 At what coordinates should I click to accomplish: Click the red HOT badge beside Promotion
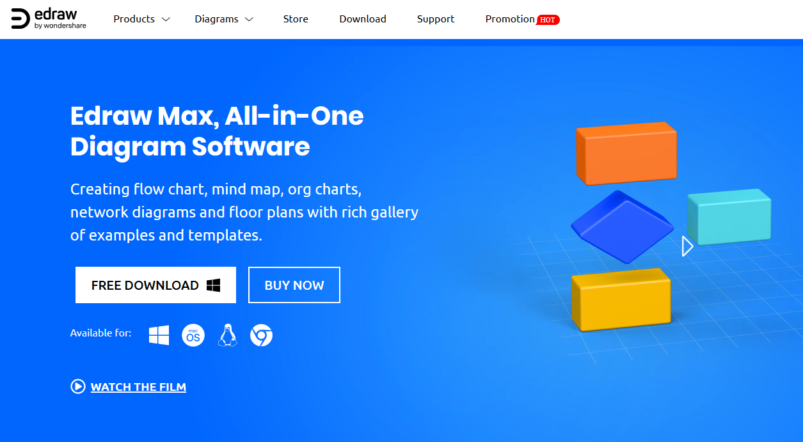click(x=548, y=20)
